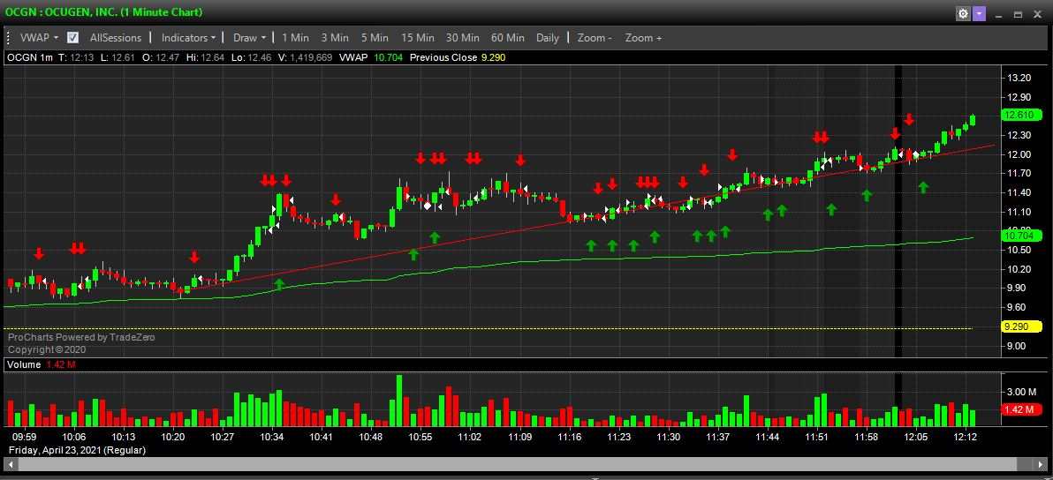
Task: Click the purple dropdown arrow button
Action: tap(978, 14)
